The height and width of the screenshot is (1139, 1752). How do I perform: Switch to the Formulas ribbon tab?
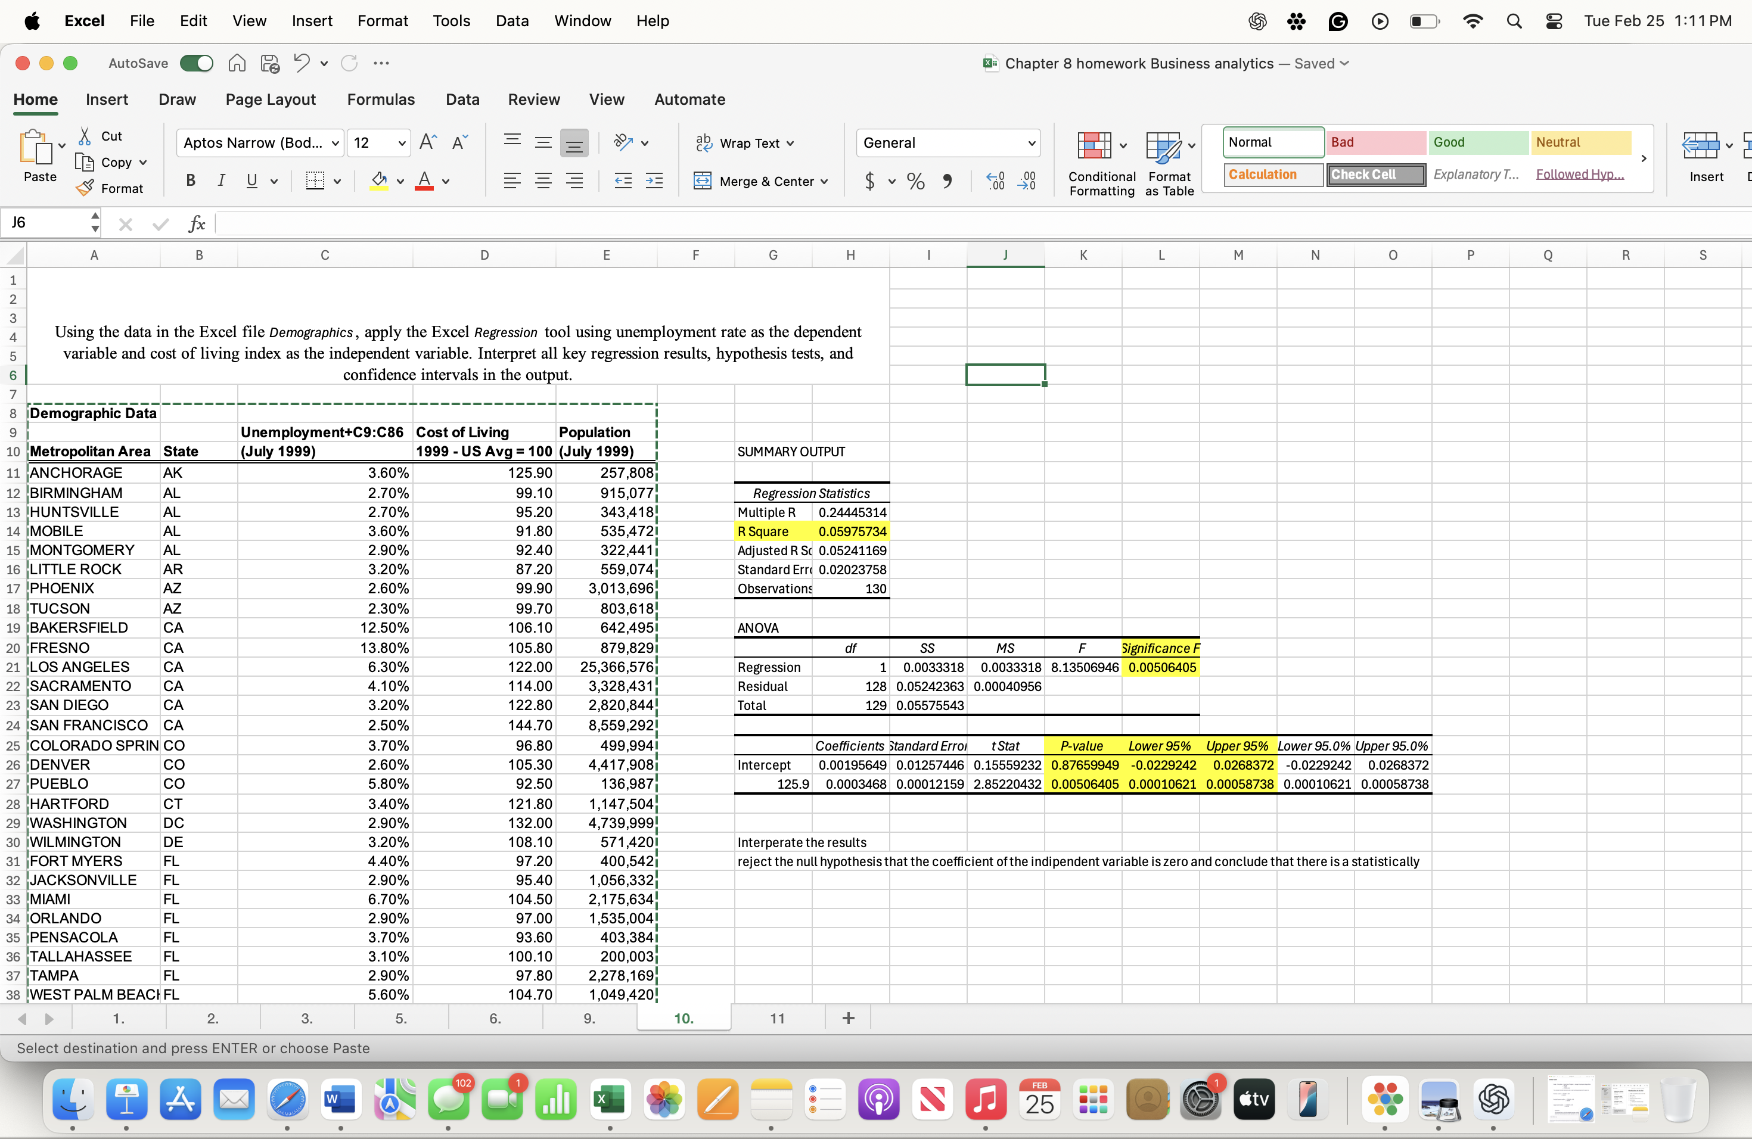381,99
